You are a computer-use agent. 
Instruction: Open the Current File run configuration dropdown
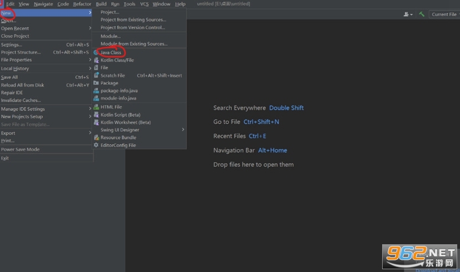click(444, 14)
